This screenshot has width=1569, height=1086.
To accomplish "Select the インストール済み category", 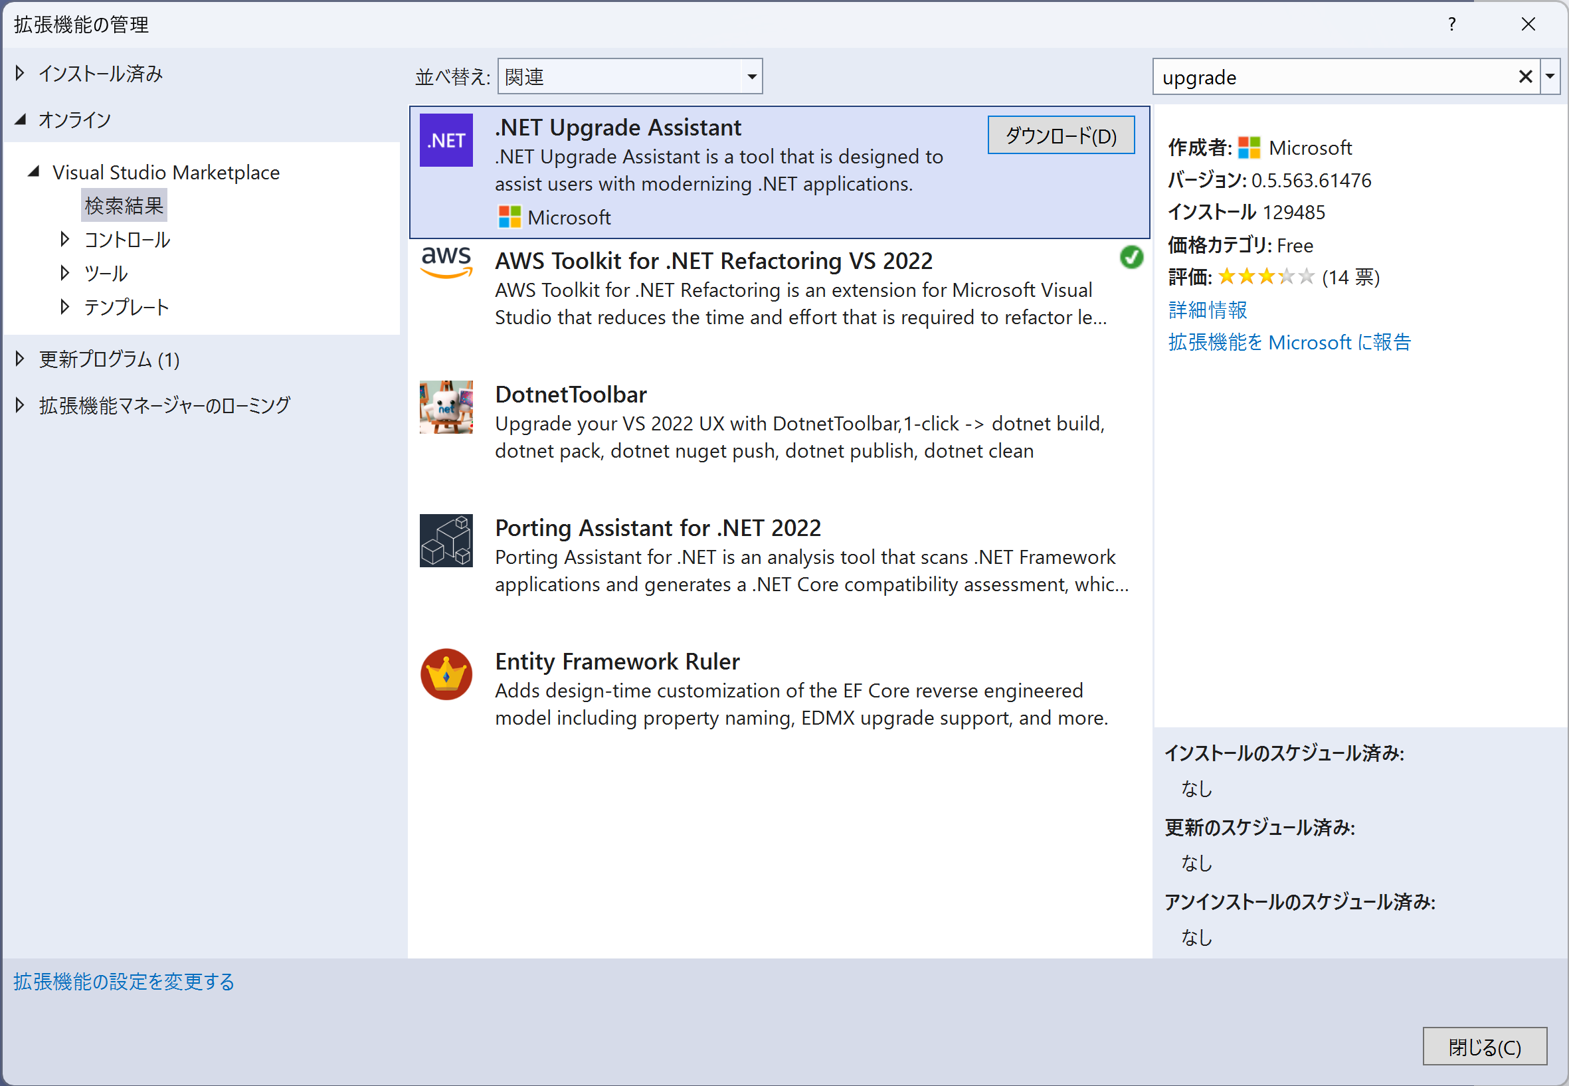I will pos(101,74).
